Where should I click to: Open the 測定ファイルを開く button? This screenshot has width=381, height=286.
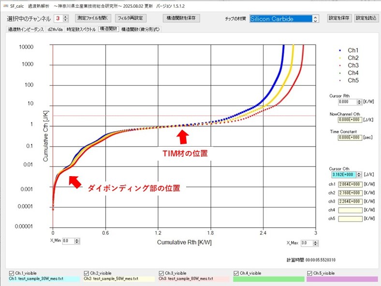point(92,18)
